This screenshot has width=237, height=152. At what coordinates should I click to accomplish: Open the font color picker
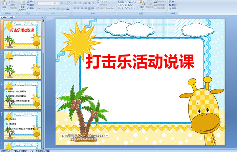[x=69, y=8]
